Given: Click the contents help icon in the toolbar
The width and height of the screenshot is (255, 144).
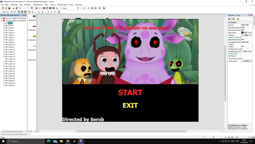Looking at the screenshot, I should (31, 8).
